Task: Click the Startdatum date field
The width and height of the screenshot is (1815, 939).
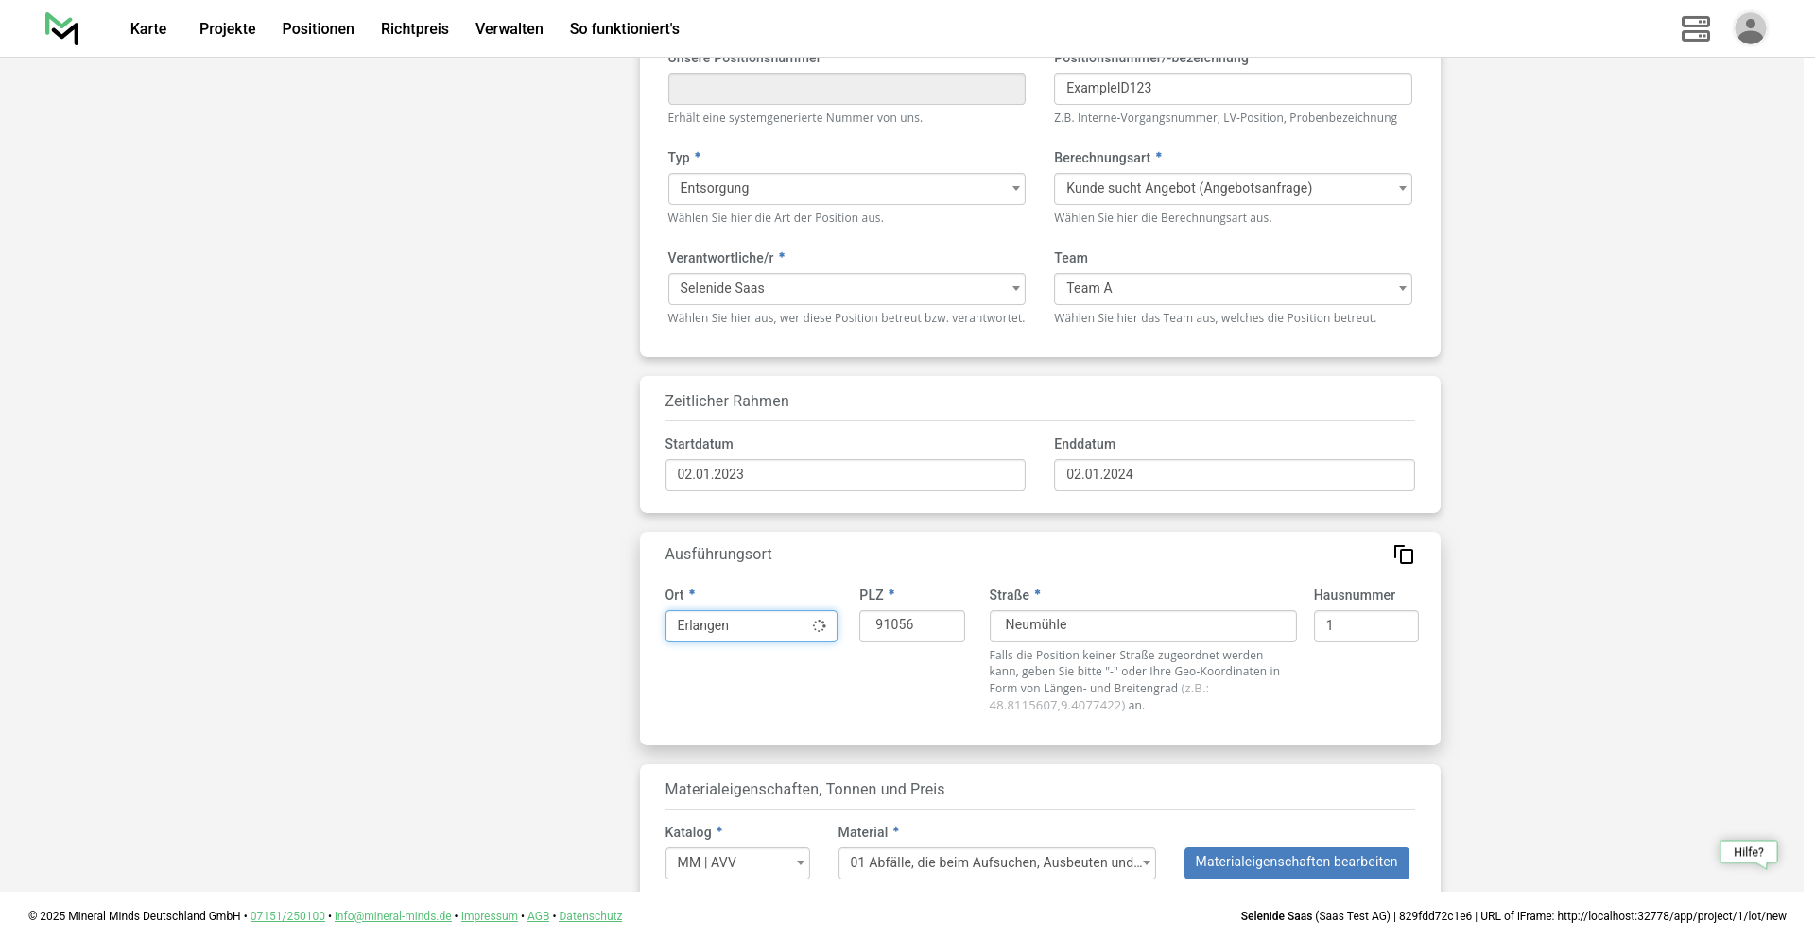Action: click(x=844, y=475)
